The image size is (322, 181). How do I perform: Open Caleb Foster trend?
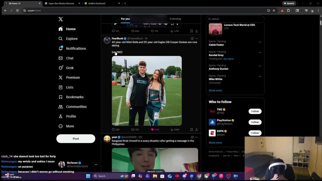216,45
